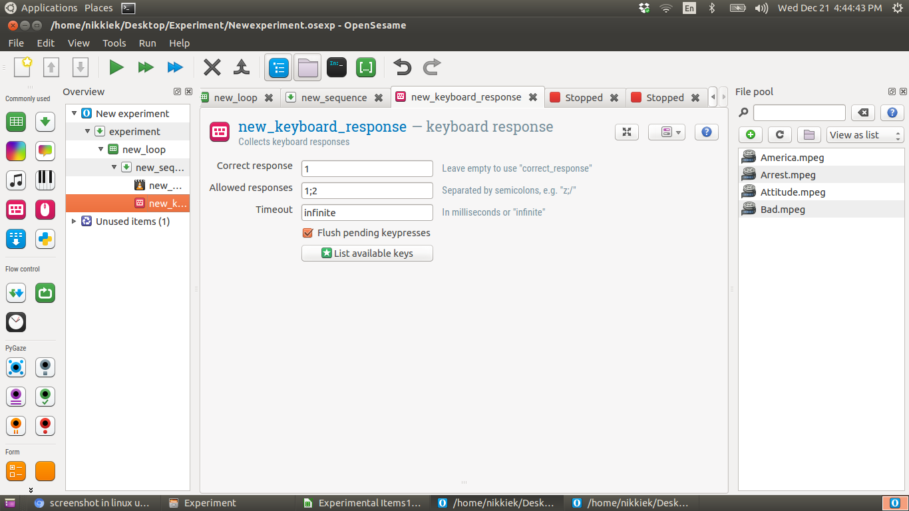Select the mouse response toolbox item
This screenshot has width=909, height=511.
click(x=45, y=210)
